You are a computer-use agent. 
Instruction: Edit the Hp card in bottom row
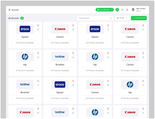[x=108, y=113]
